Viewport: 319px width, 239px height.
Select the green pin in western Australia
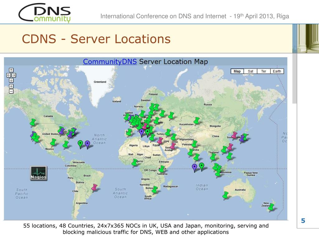click(226, 195)
